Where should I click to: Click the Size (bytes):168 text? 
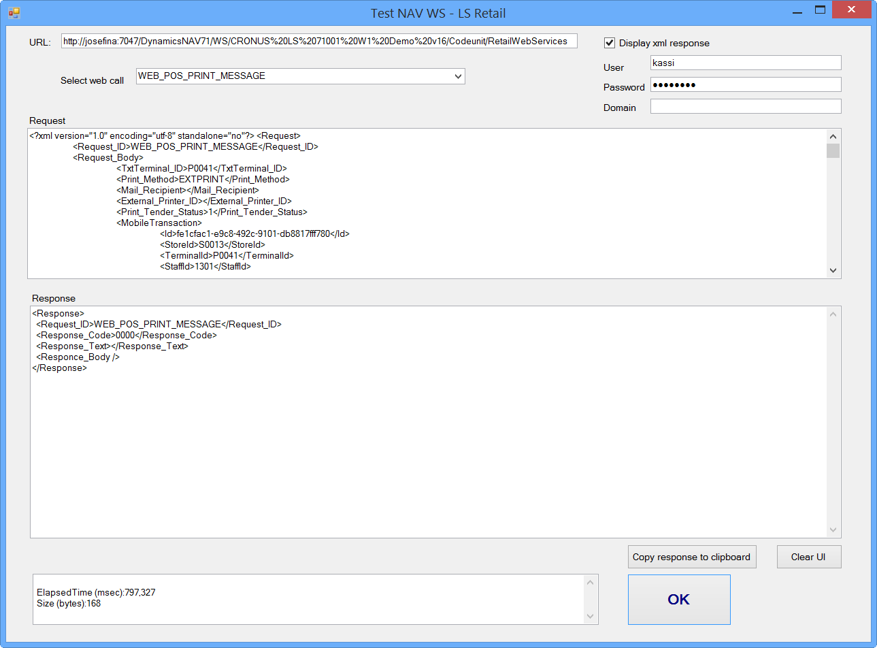pyautogui.click(x=69, y=603)
